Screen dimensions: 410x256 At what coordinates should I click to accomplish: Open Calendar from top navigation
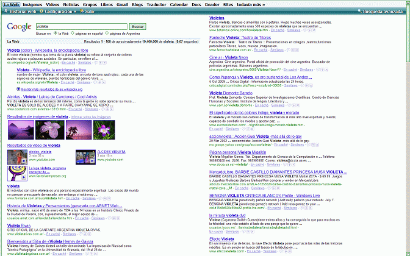[179, 5]
